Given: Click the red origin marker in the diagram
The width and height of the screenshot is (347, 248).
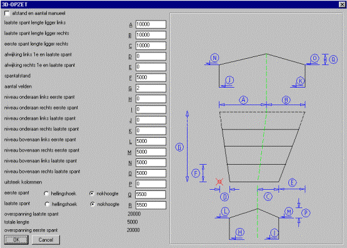Looking at the screenshot, I should tap(219, 182).
